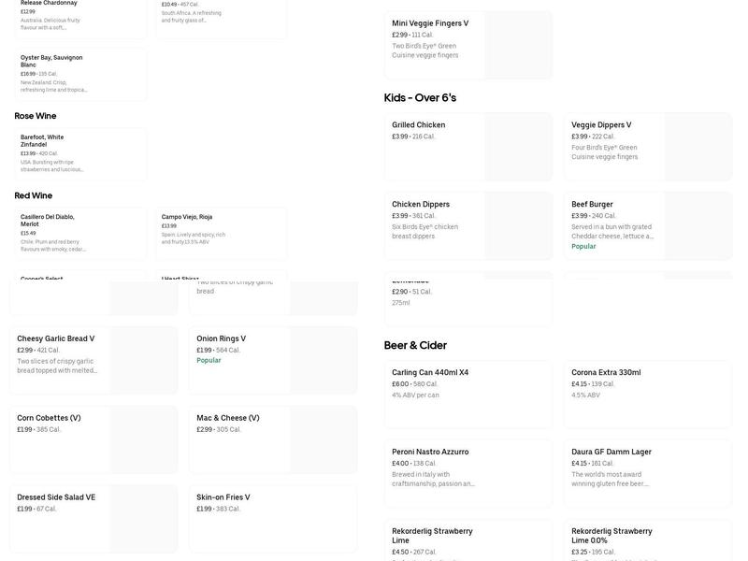
Task: Select Mac & Cheese (V) side
Action: (x=273, y=439)
